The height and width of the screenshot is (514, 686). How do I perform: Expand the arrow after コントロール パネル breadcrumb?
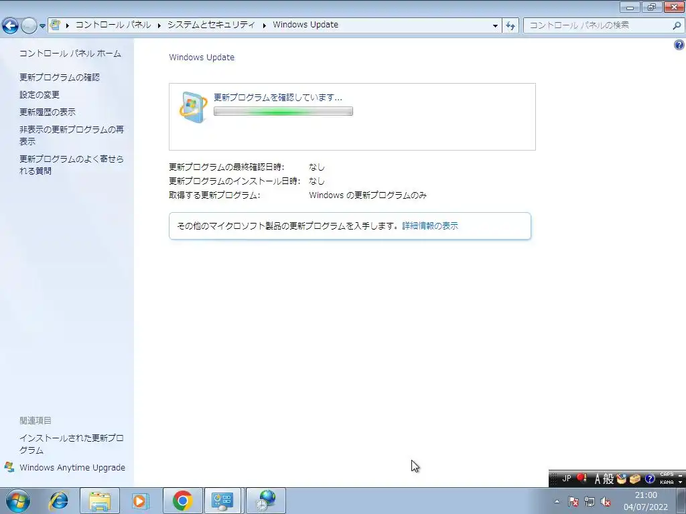pyautogui.click(x=159, y=25)
